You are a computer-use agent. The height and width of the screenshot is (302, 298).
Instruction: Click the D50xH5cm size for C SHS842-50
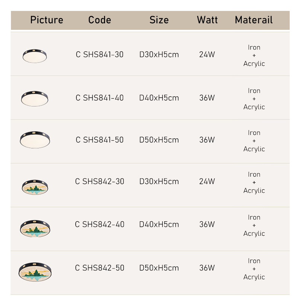pos(159,268)
